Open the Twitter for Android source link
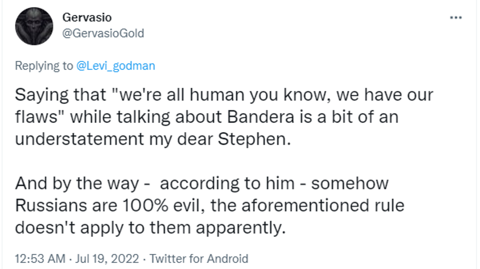 click(x=199, y=259)
